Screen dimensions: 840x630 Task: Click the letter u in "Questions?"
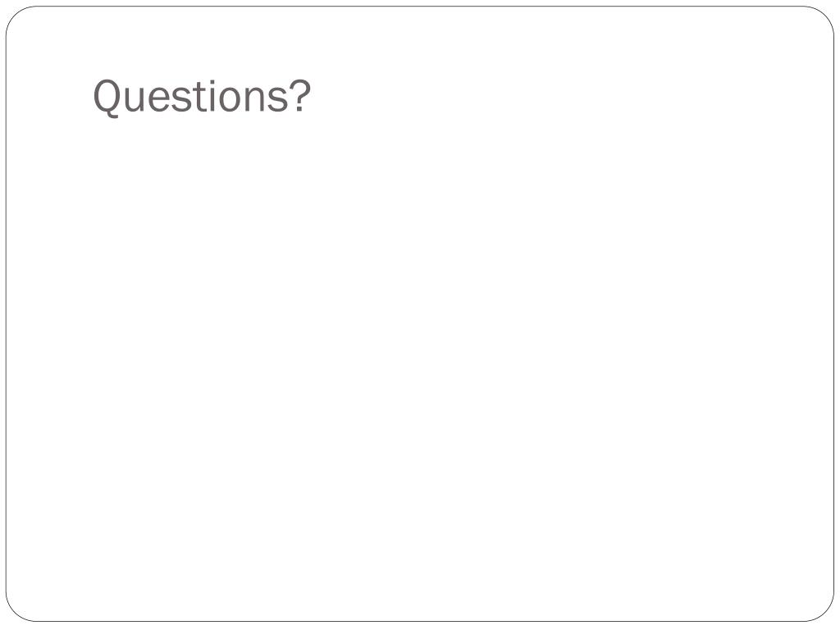click(x=134, y=99)
